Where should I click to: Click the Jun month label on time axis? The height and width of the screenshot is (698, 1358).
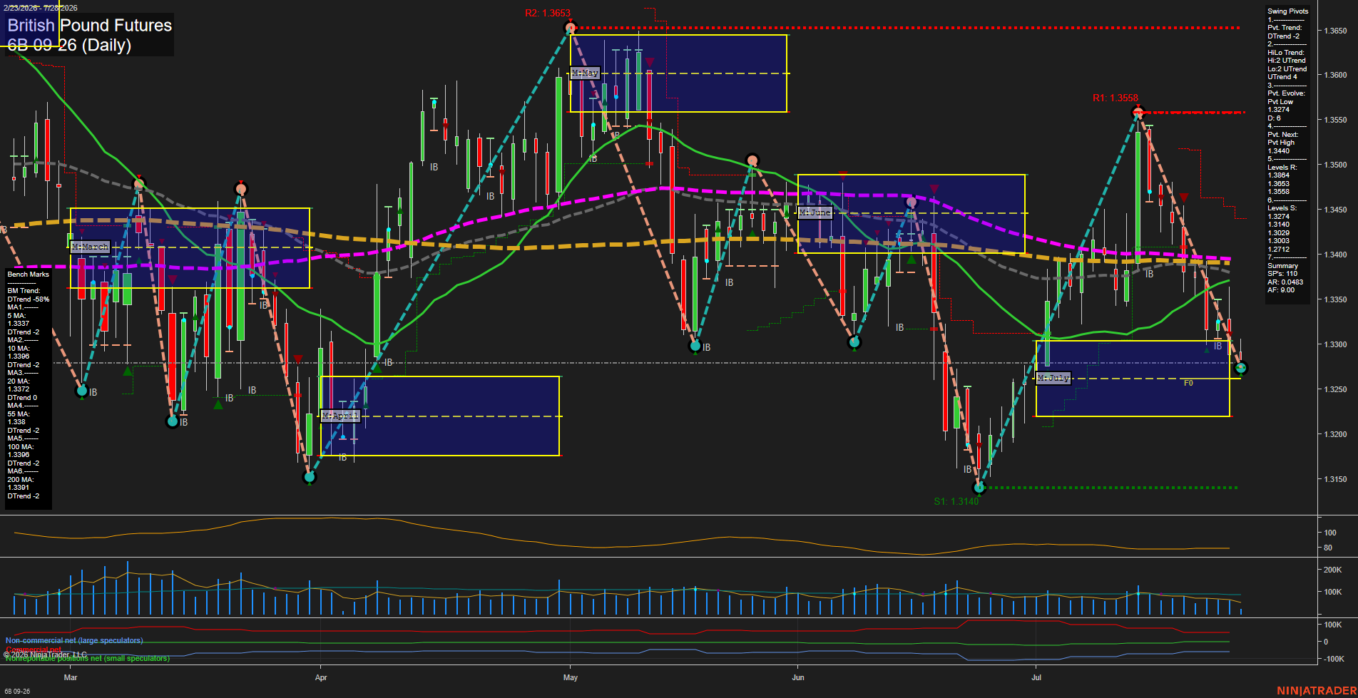pos(798,677)
